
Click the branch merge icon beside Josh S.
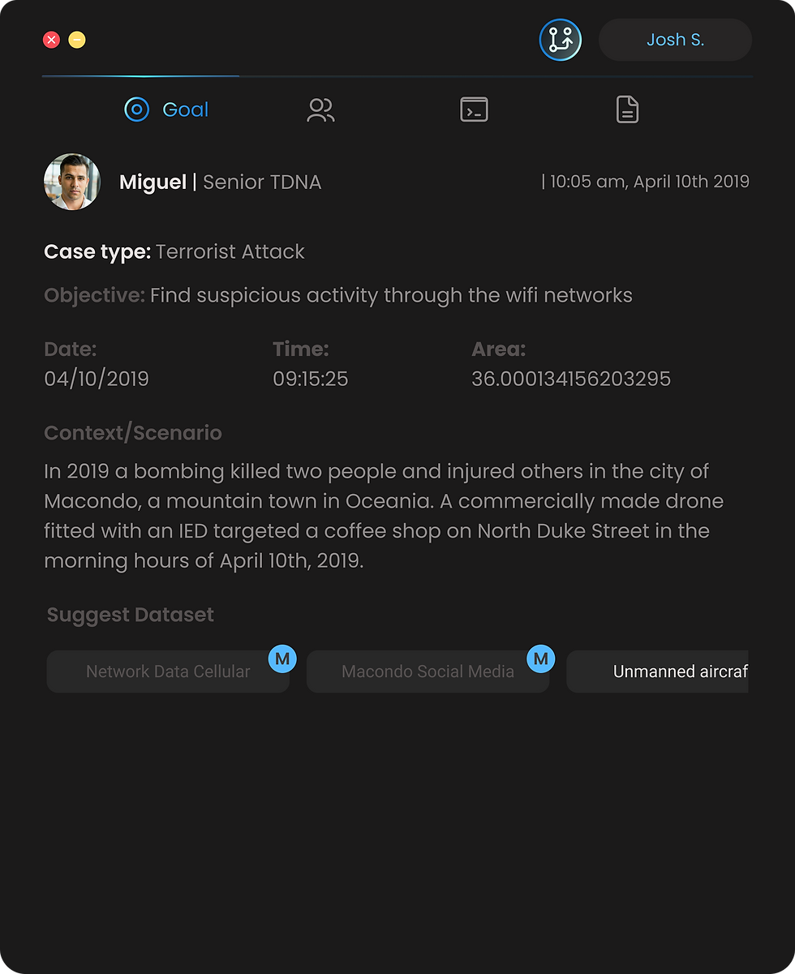pyautogui.click(x=560, y=40)
